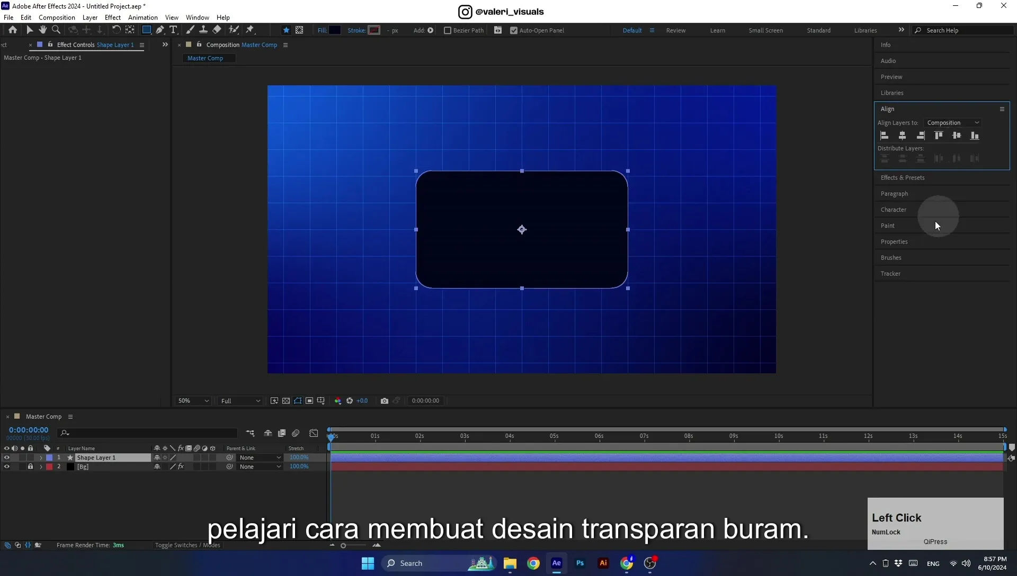Open After Effects from the taskbar

[557, 563]
